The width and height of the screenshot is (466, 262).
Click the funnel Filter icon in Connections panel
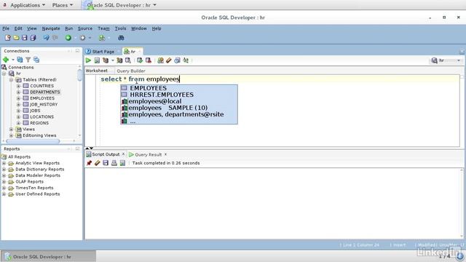28,60
